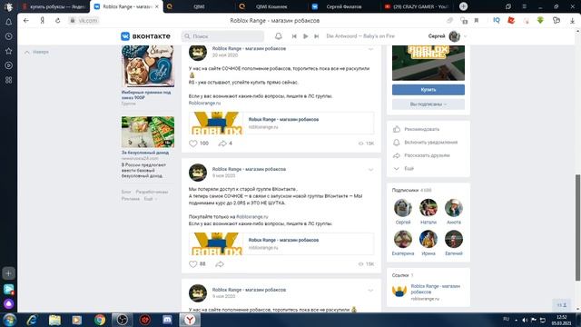Open Roblox Range link in Ссылки block
Screen dimensions: 581x327
point(436,289)
